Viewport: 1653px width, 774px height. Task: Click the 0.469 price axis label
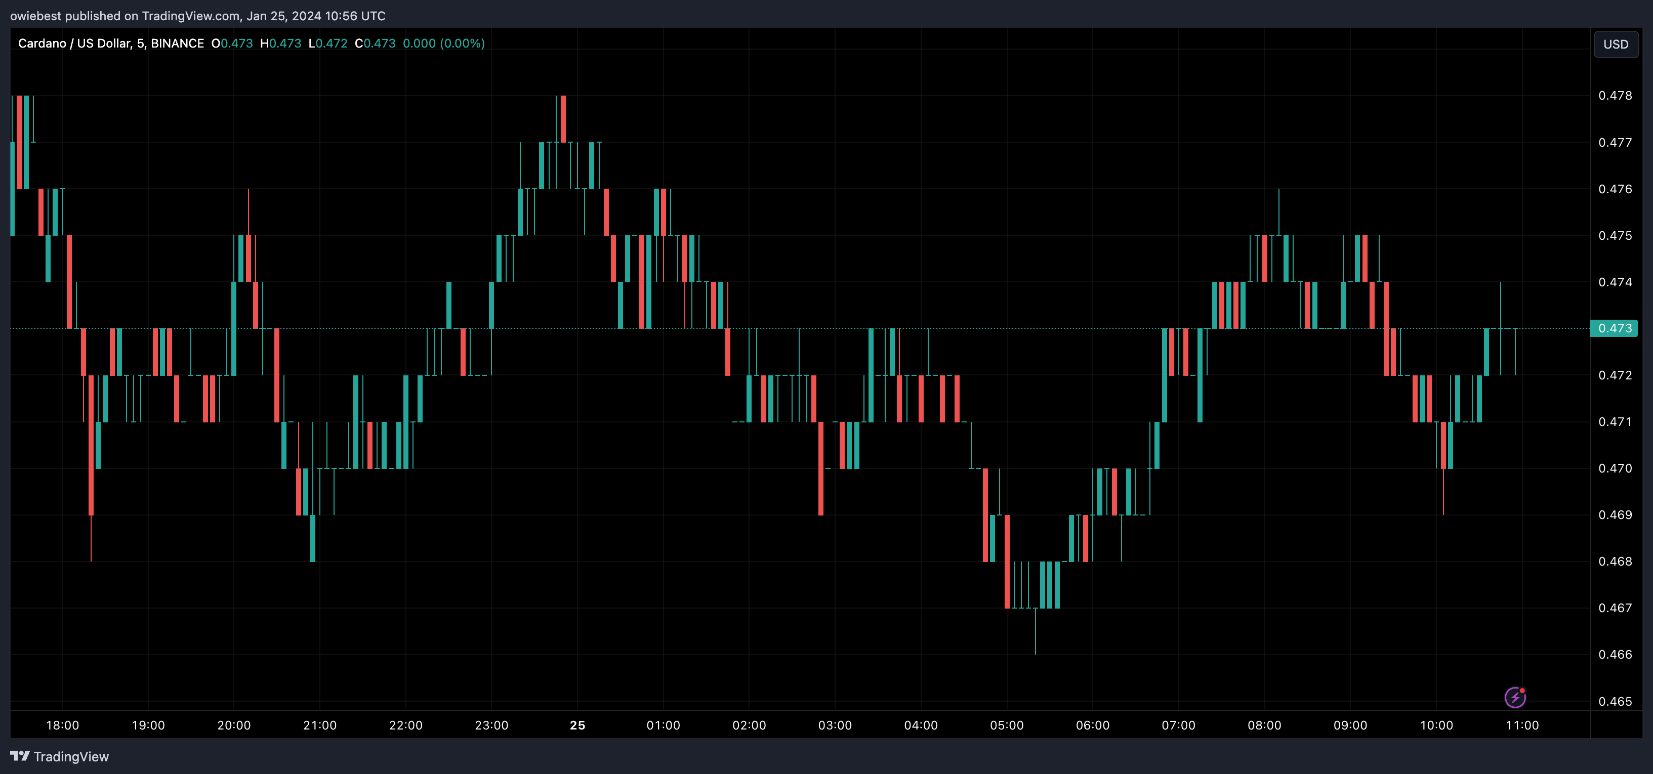(x=1615, y=515)
